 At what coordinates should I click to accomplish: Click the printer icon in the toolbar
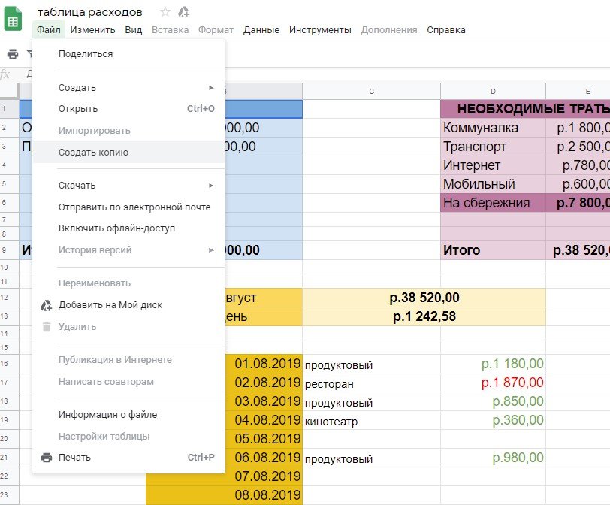(x=13, y=54)
